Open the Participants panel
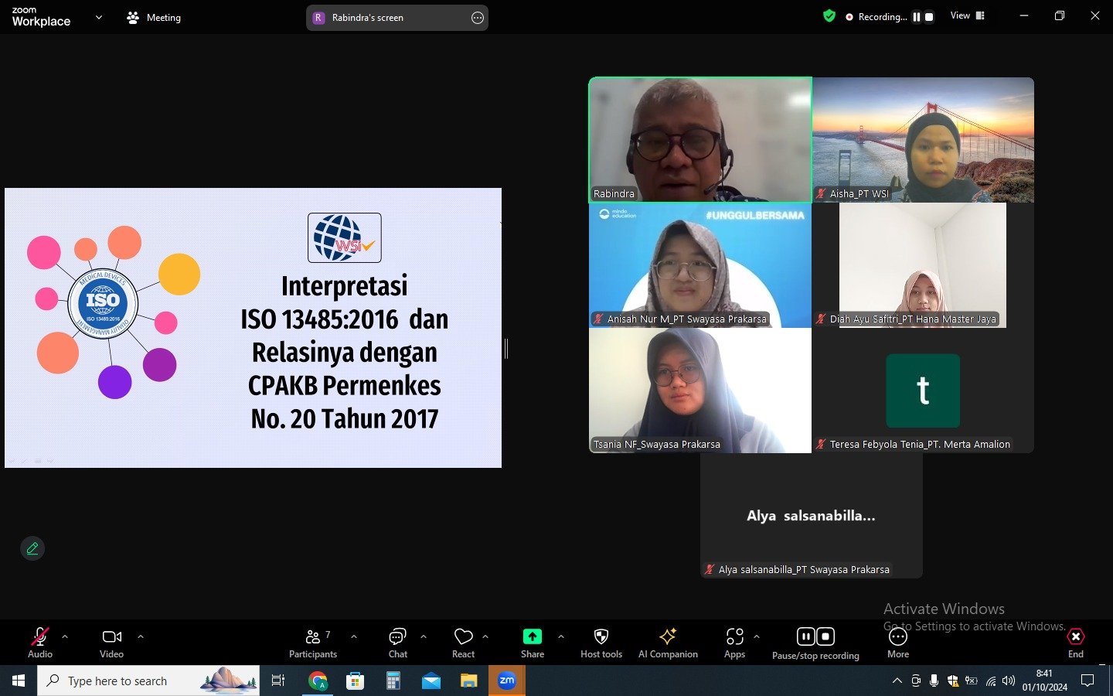This screenshot has height=696, width=1113. [313, 642]
